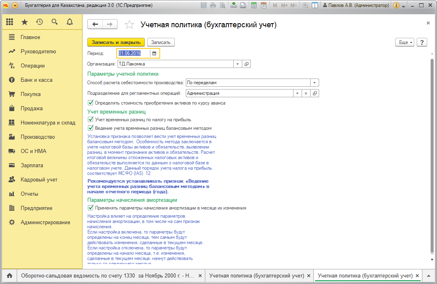Click the Период date field

click(x=134, y=53)
